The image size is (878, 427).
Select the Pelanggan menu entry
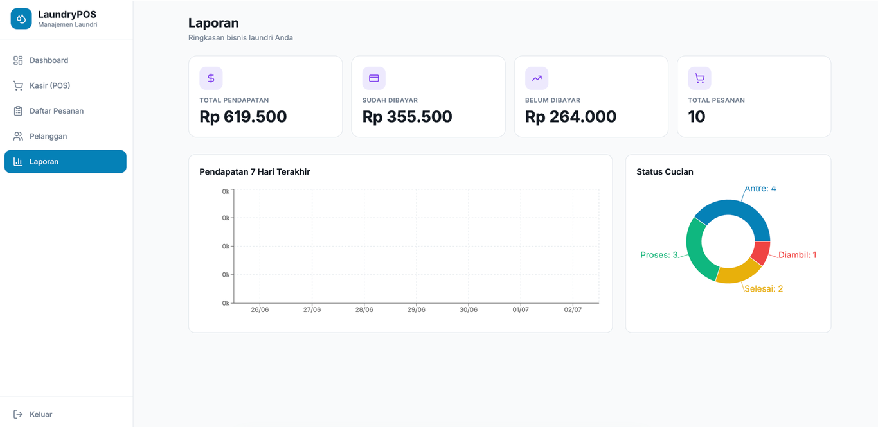coord(66,136)
